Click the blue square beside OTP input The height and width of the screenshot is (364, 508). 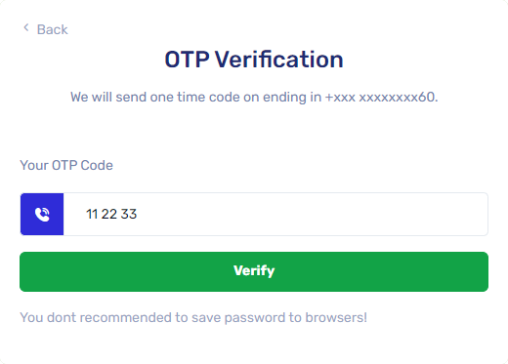(42, 214)
